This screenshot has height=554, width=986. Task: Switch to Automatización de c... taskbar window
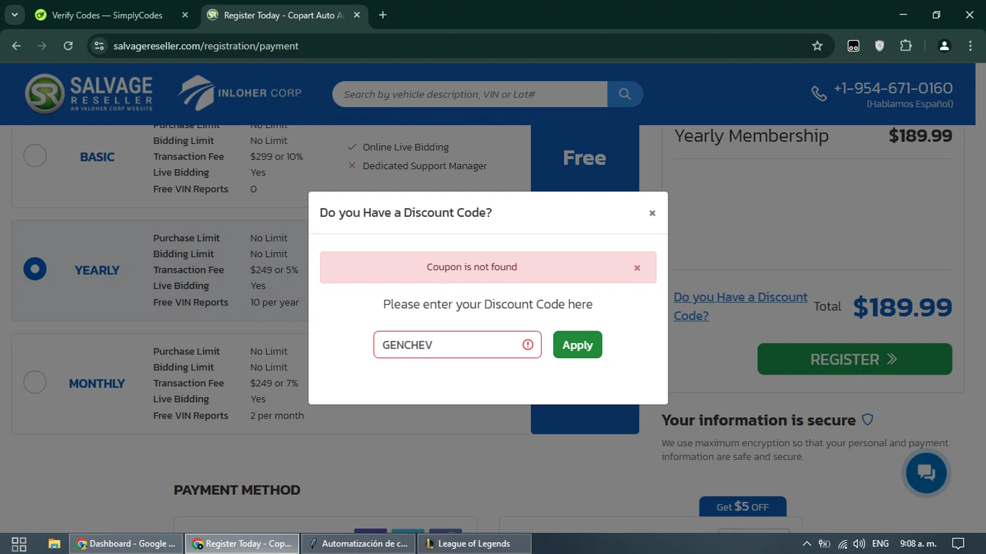[x=358, y=543]
